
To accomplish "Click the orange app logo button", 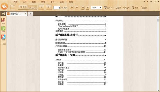I will [4, 6].
